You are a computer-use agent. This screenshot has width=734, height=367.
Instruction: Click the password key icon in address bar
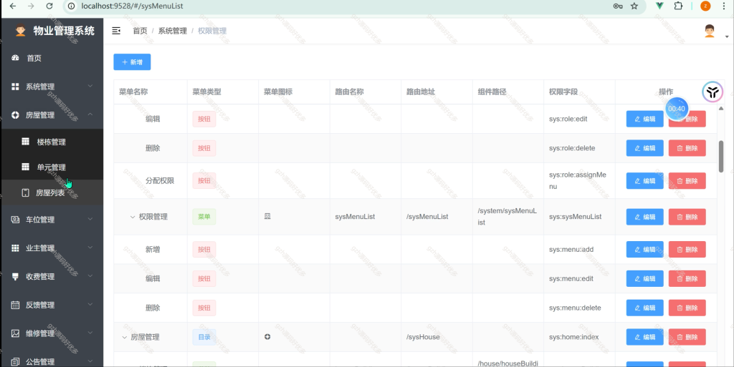point(618,6)
